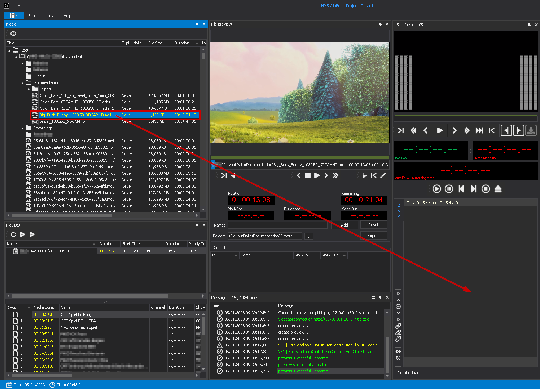Reload playlists with the Playlists refresh icon
The width and height of the screenshot is (540, 389).
pos(13,234)
